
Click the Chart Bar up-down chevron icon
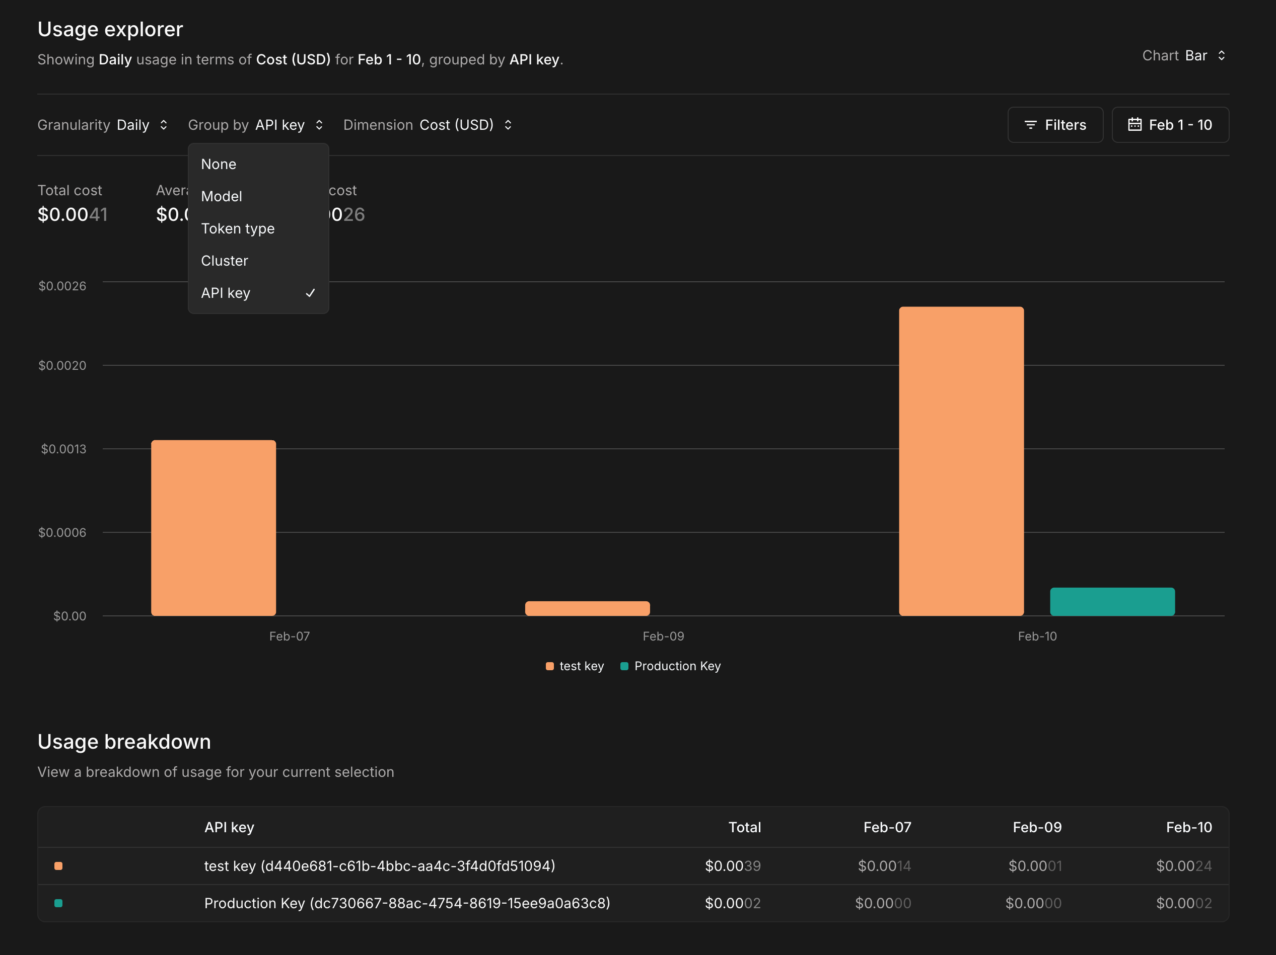click(1221, 56)
